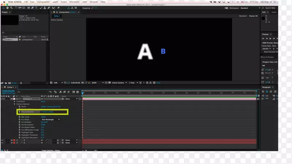Toggle 3D layer switch for layer B

[58, 140]
